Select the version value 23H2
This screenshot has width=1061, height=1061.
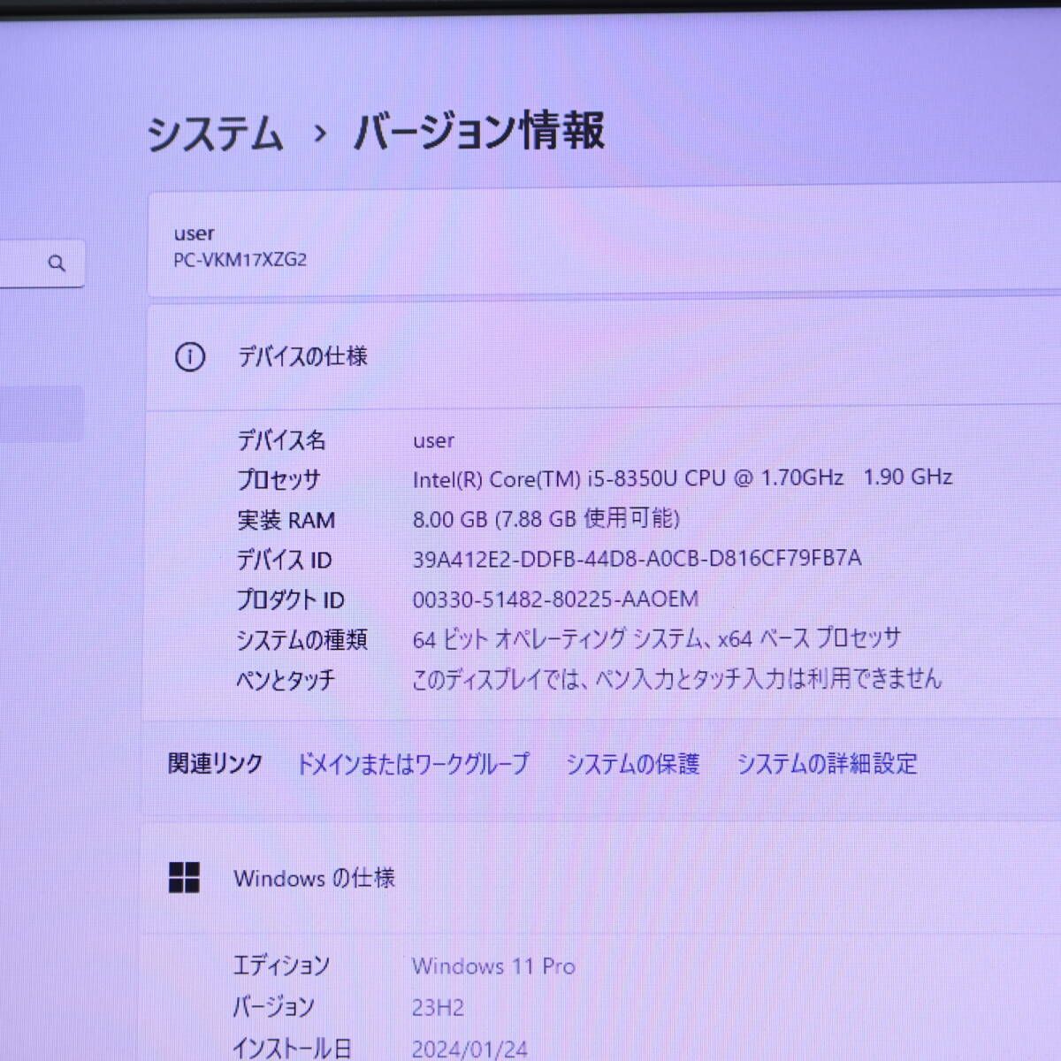coord(438,1007)
